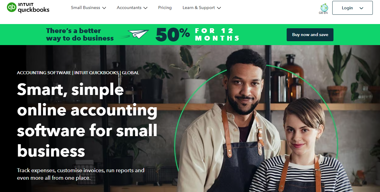Open the globe region selector icon
The height and width of the screenshot is (192, 380).
click(324, 7)
